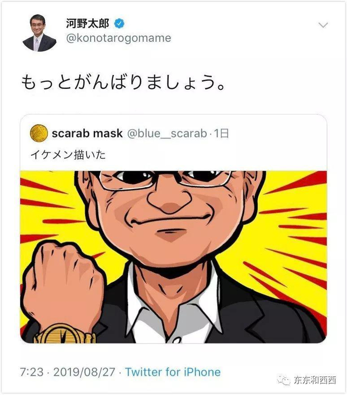Click the @blue__scarab handle
The width and height of the screenshot is (347, 395).
click(167, 133)
